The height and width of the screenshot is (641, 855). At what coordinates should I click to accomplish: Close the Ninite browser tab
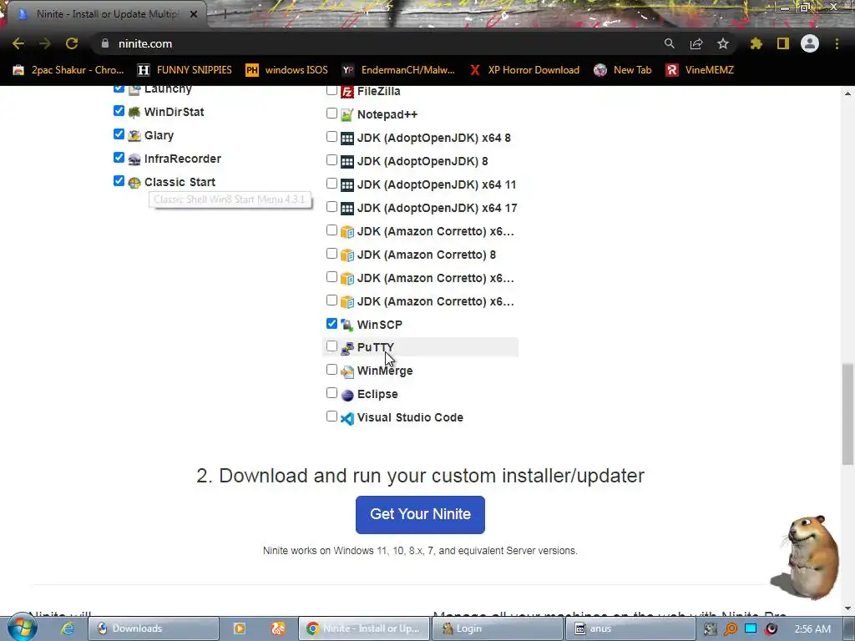[x=194, y=14]
